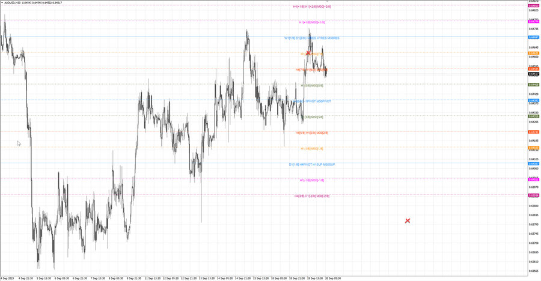The width and height of the screenshot is (541, 281).
Task: Click the arrow icon before AUDUSD,M30 title
Action: 2,2
